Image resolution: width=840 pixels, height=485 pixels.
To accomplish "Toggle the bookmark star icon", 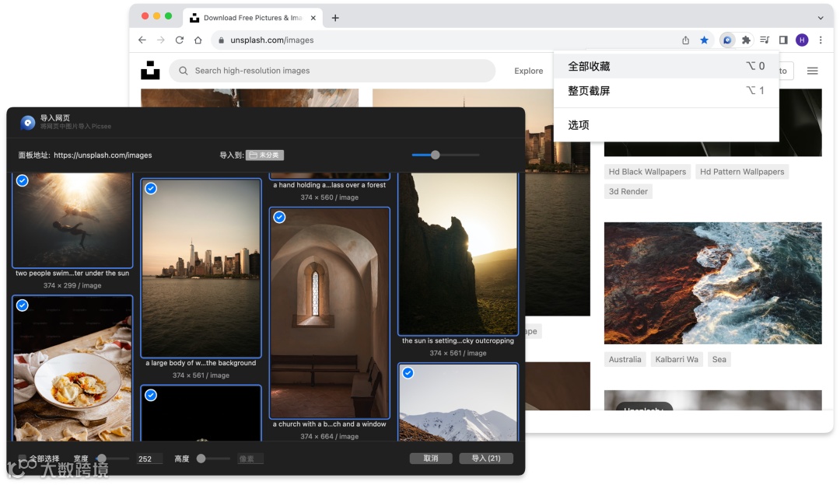I will (705, 40).
